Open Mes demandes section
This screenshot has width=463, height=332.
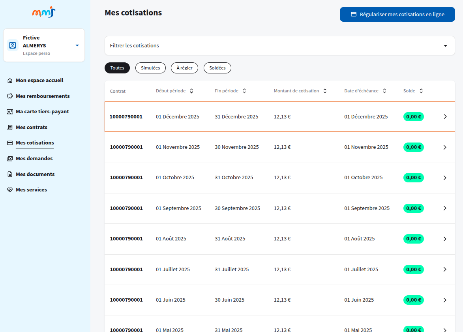tap(34, 159)
